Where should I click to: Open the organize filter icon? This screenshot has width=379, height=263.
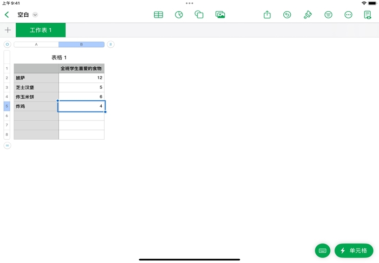[328, 15]
